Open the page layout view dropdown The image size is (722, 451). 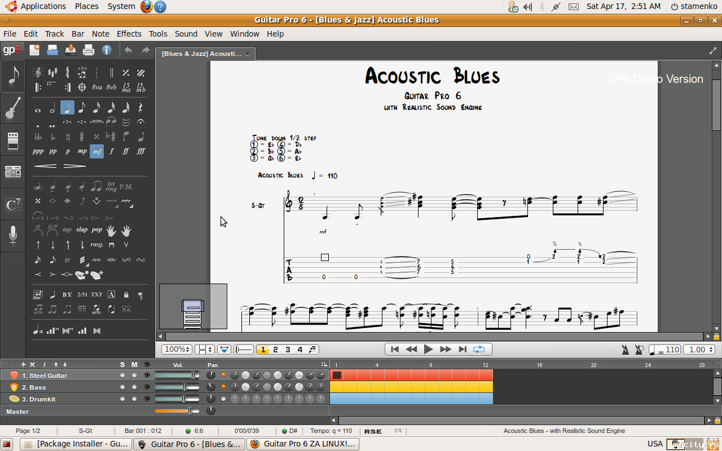point(204,350)
